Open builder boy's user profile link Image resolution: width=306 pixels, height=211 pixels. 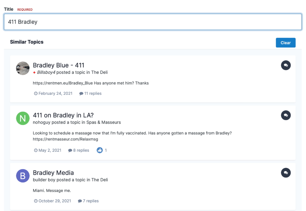coord(44,180)
